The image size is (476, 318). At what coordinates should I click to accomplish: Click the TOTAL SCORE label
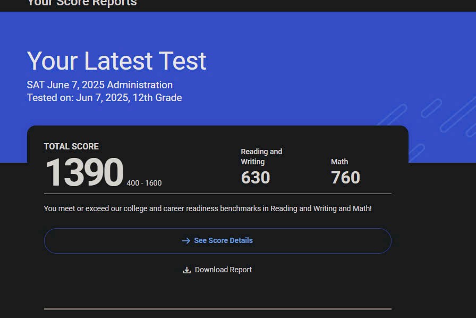coord(71,147)
